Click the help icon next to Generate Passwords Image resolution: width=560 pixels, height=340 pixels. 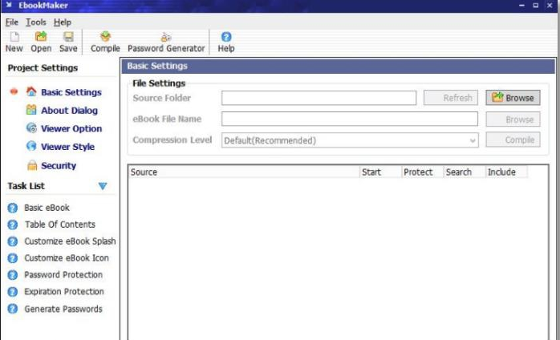coord(13,309)
